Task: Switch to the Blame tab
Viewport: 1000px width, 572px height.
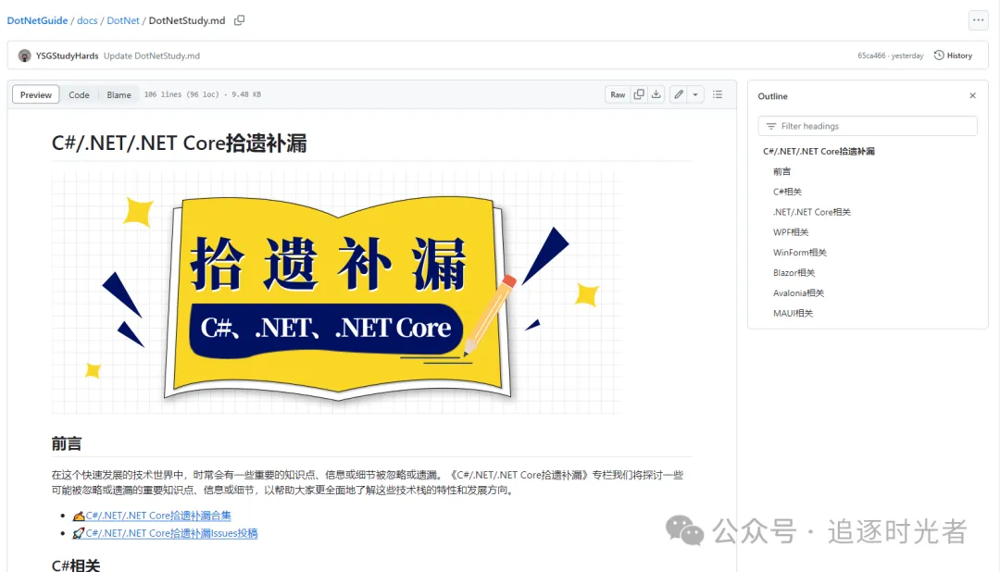Action: (x=119, y=94)
